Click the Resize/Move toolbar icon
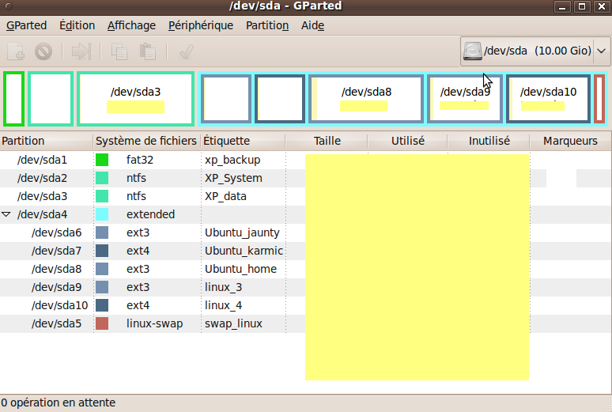This screenshot has height=412, width=612. pos(81,51)
